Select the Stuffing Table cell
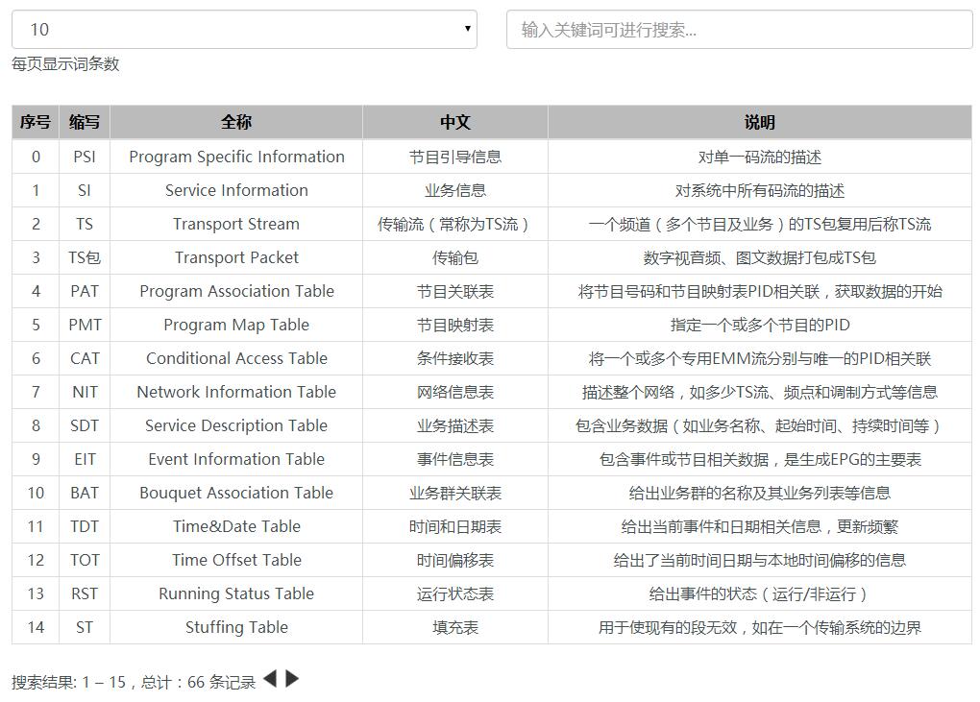The image size is (980, 702). pyautogui.click(x=236, y=627)
